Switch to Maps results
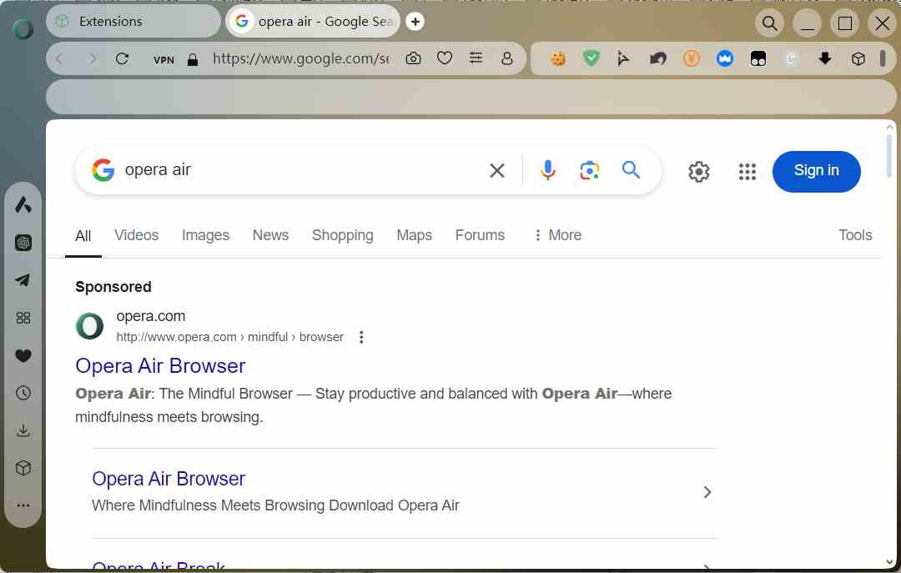 tap(415, 235)
